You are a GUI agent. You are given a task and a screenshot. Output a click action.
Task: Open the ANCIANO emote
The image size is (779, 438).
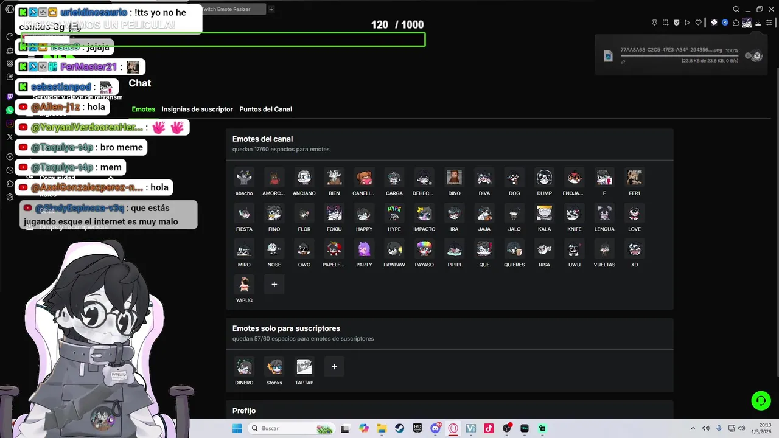coord(304,178)
